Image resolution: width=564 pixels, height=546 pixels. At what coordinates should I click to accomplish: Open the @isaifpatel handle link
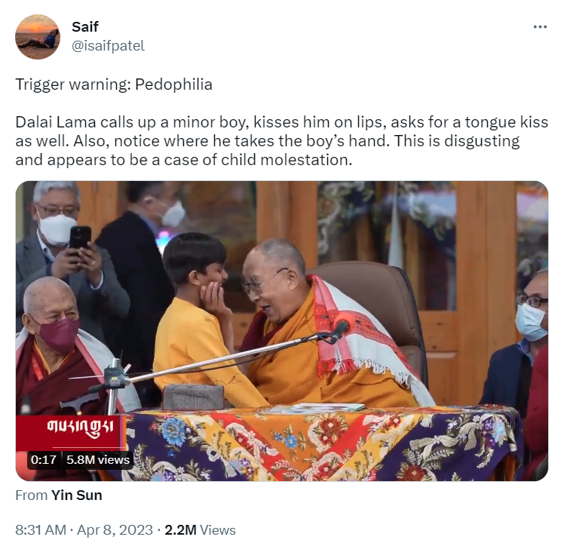pyautogui.click(x=108, y=46)
